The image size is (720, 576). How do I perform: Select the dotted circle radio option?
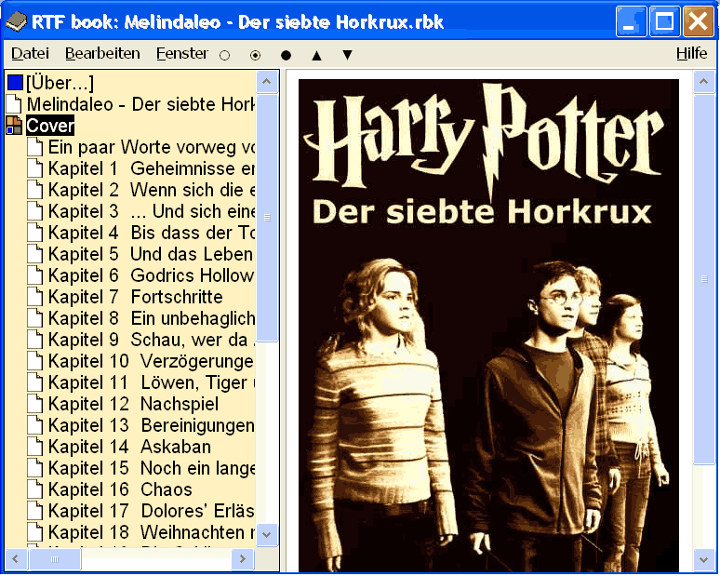pyautogui.click(x=255, y=56)
